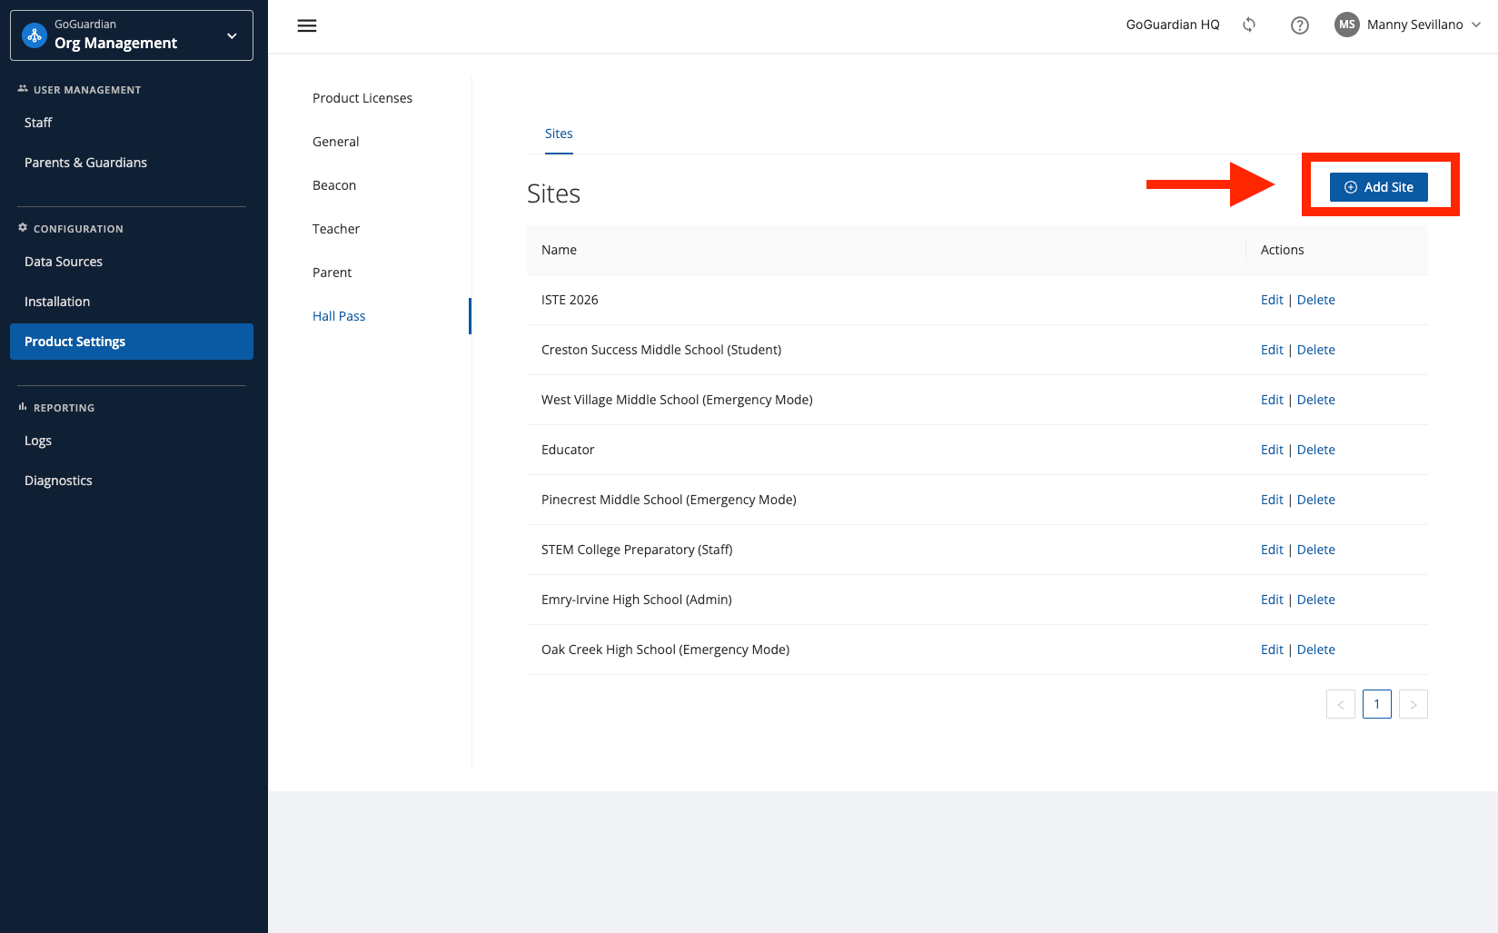Open Diagnostics in sidebar
The width and height of the screenshot is (1498, 933).
point(58,481)
